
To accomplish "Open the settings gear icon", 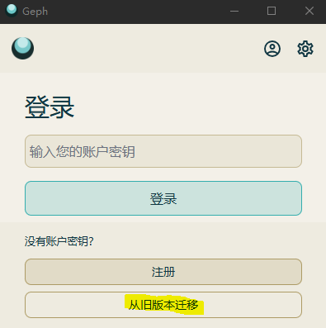I will [305, 49].
